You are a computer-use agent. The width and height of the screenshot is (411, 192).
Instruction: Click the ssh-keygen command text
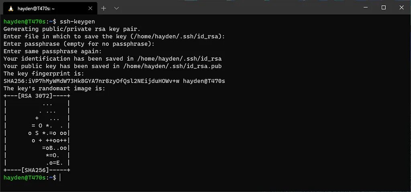tap(77, 22)
